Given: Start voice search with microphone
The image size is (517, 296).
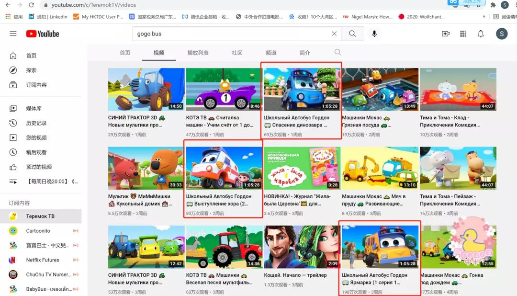Looking at the screenshot, I should (374, 34).
